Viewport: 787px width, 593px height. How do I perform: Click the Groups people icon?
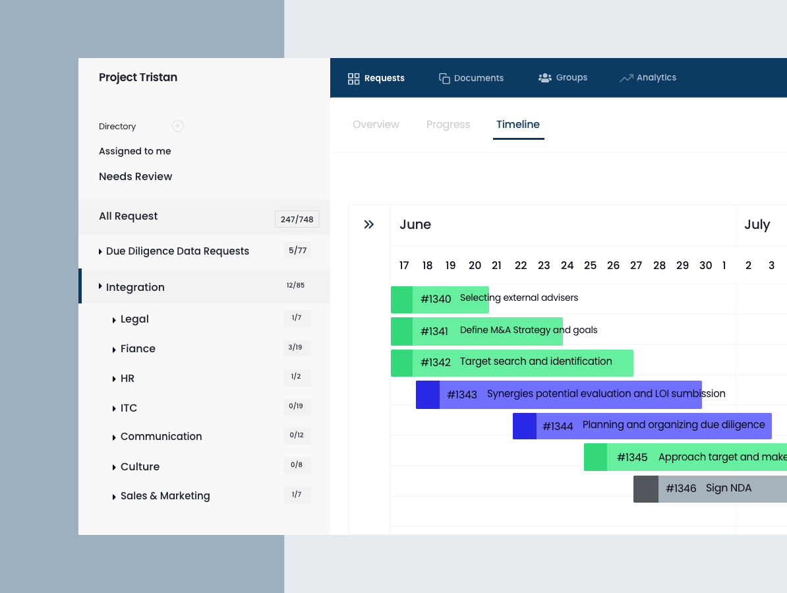pyautogui.click(x=544, y=78)
